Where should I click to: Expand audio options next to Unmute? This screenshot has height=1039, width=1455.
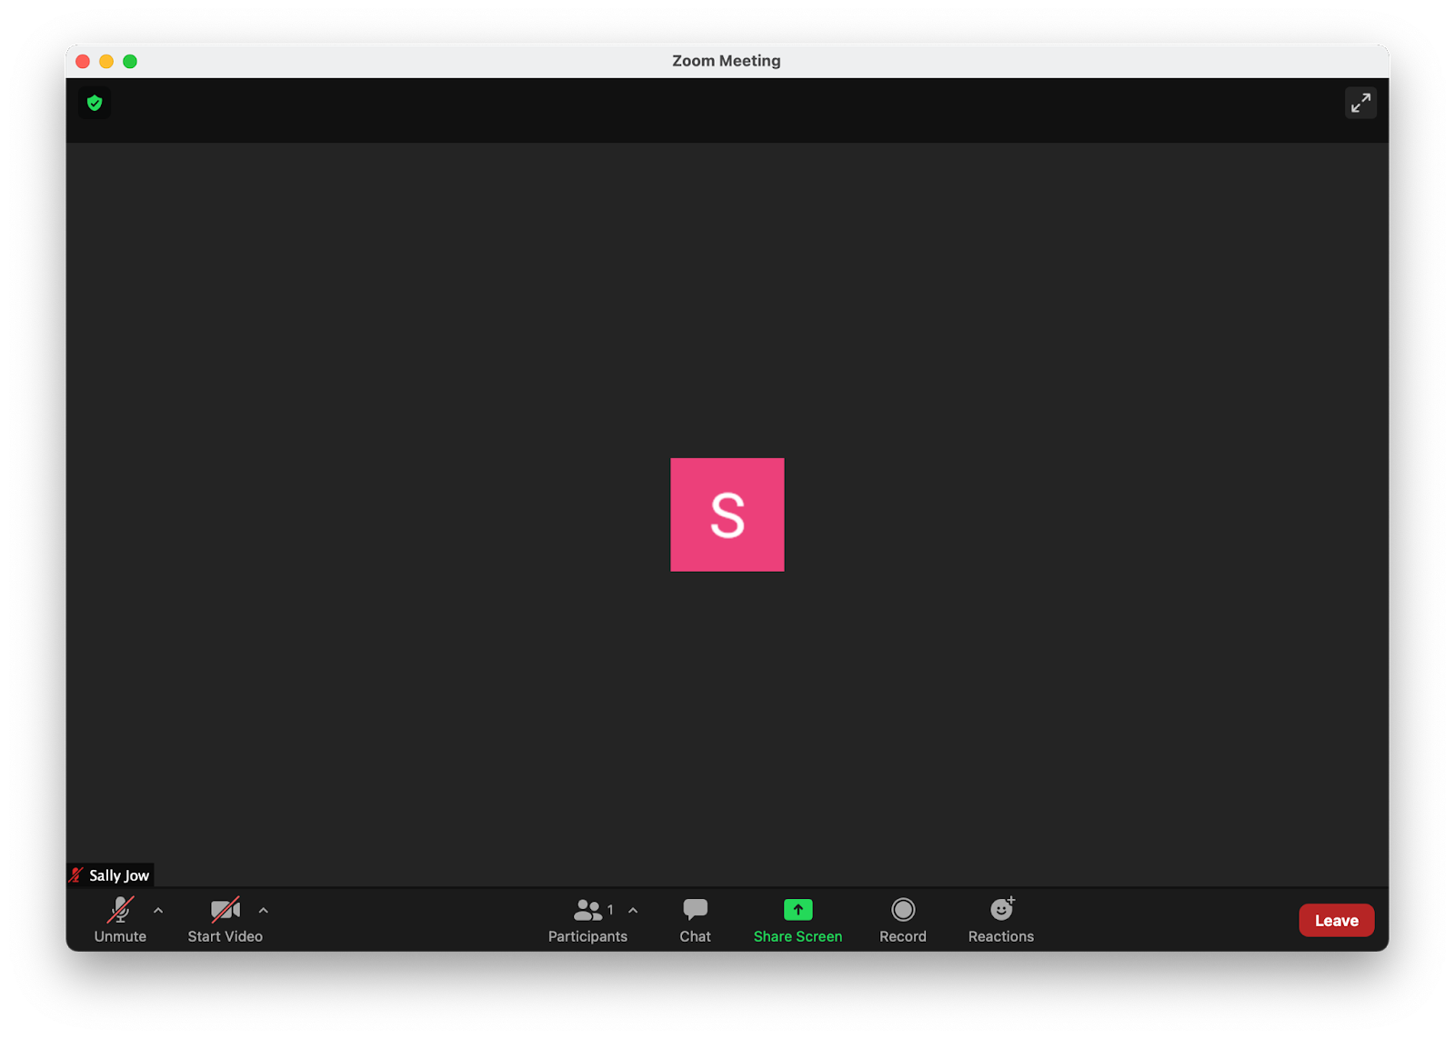158,911
